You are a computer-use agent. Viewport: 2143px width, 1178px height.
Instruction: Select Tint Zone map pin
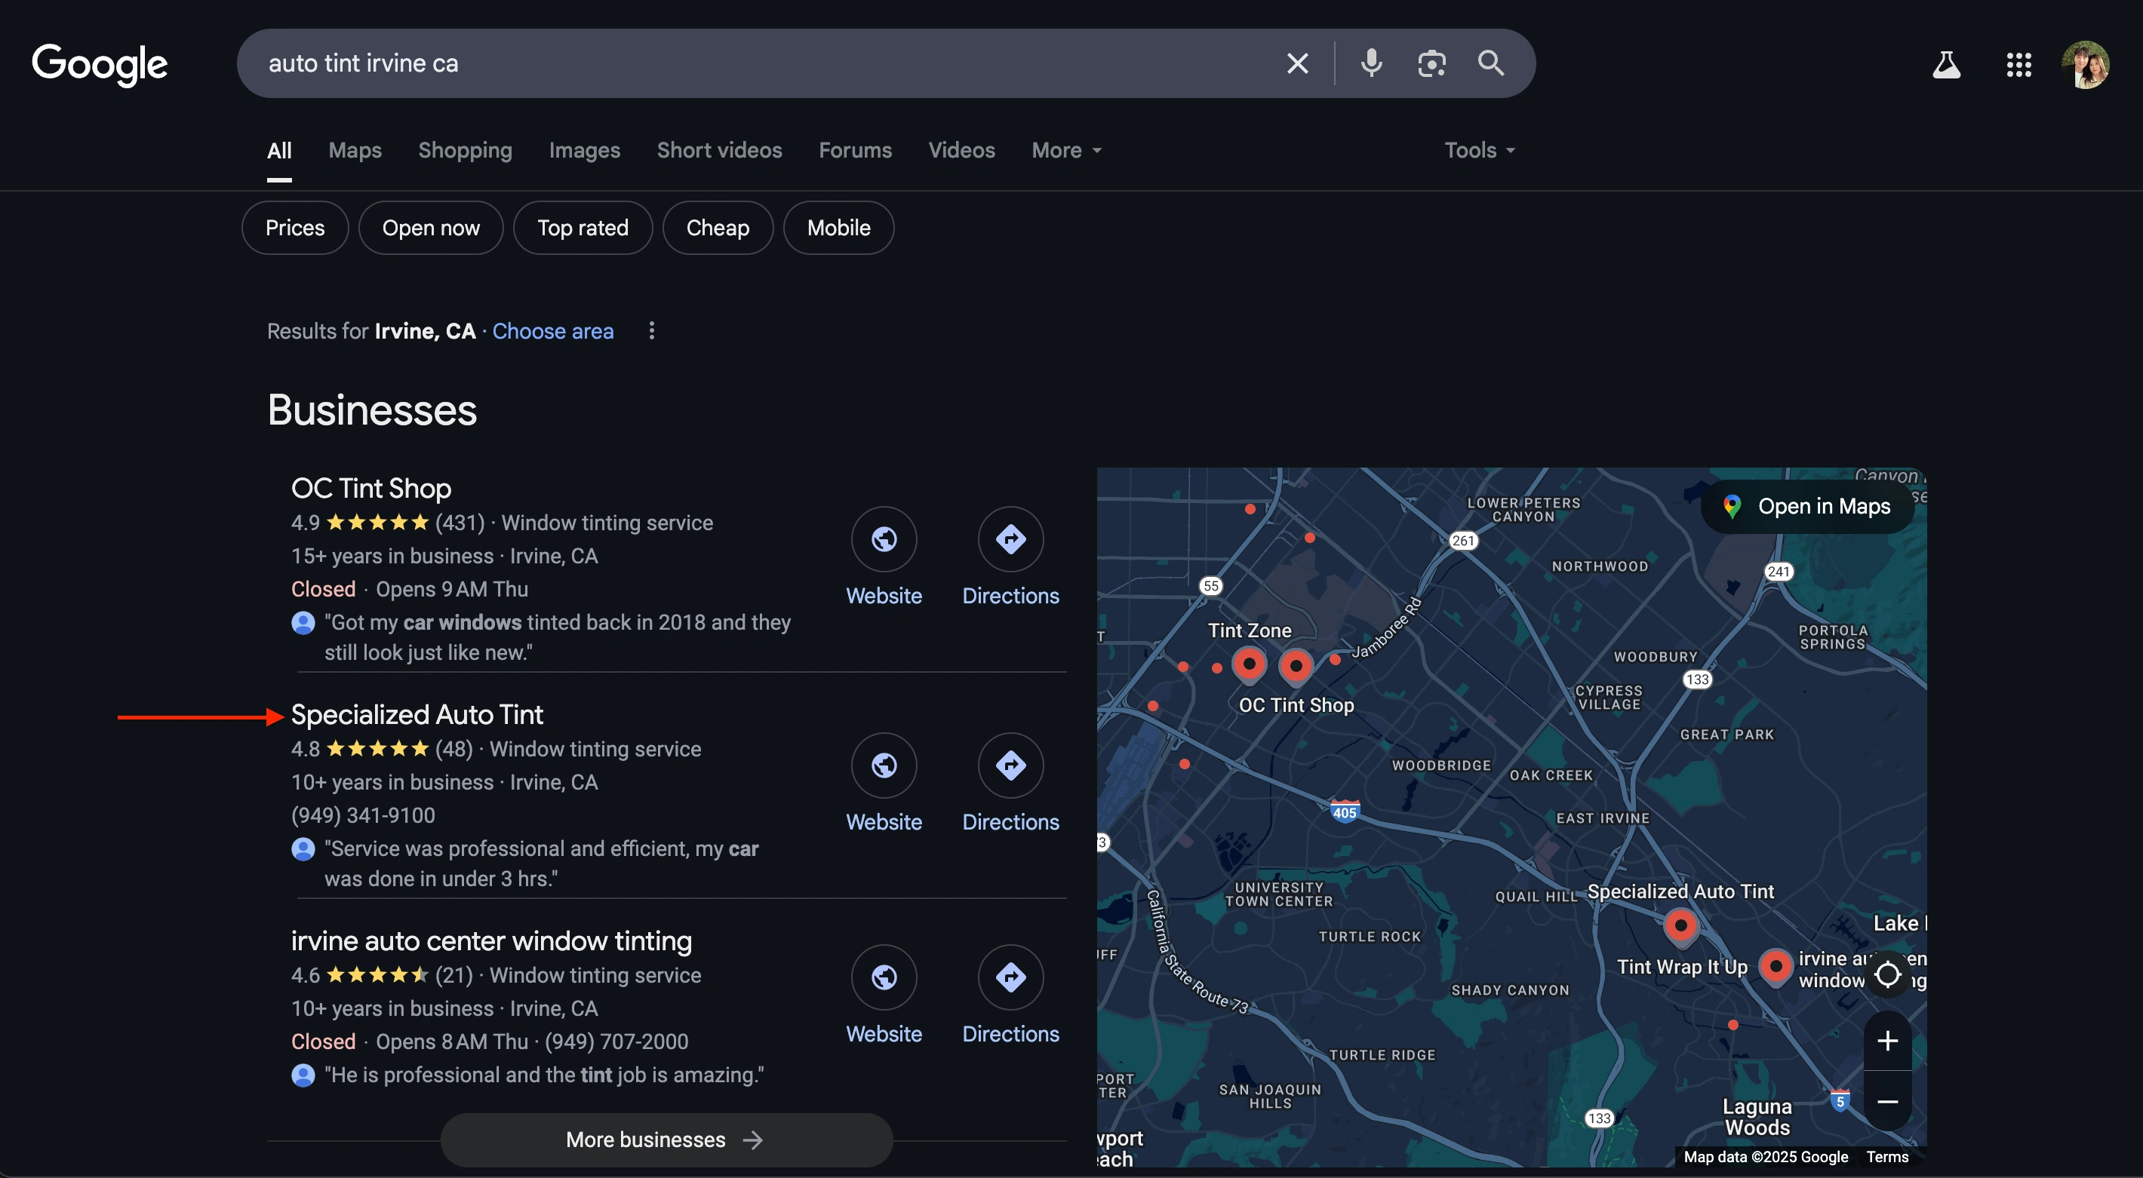pyautogui.click(x=1249, y=664)
